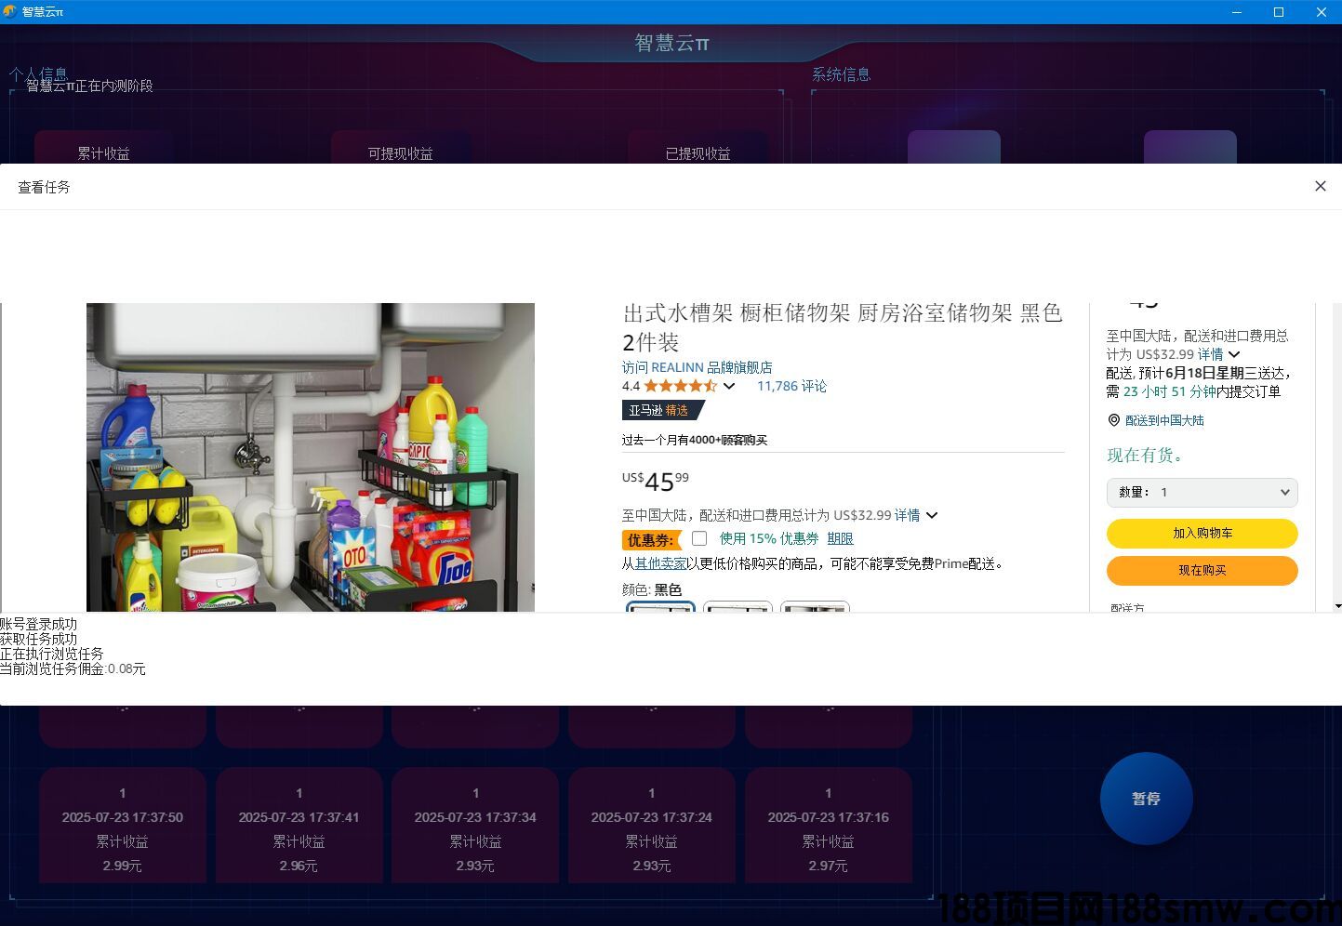Click the 现在有货 stock status text

pos(1145,455)
